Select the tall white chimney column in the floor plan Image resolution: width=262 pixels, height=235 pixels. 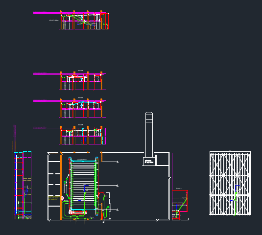149,135
